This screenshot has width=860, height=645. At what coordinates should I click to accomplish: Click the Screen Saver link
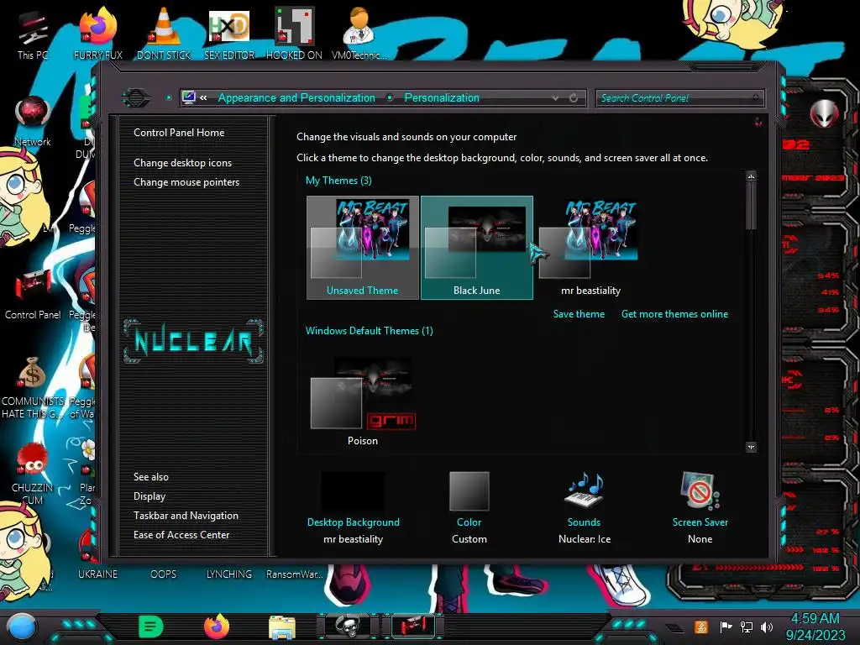tap(700, 522)
